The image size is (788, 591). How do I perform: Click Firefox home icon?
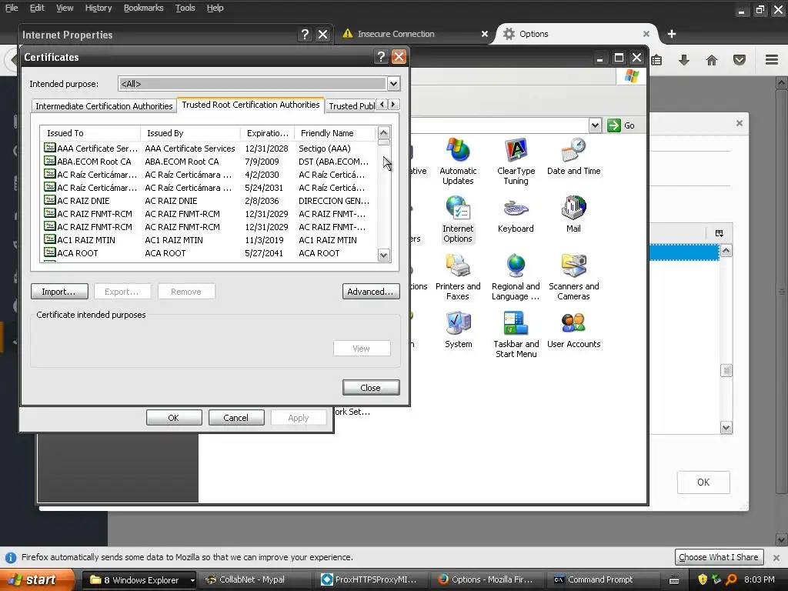(712, 60)
